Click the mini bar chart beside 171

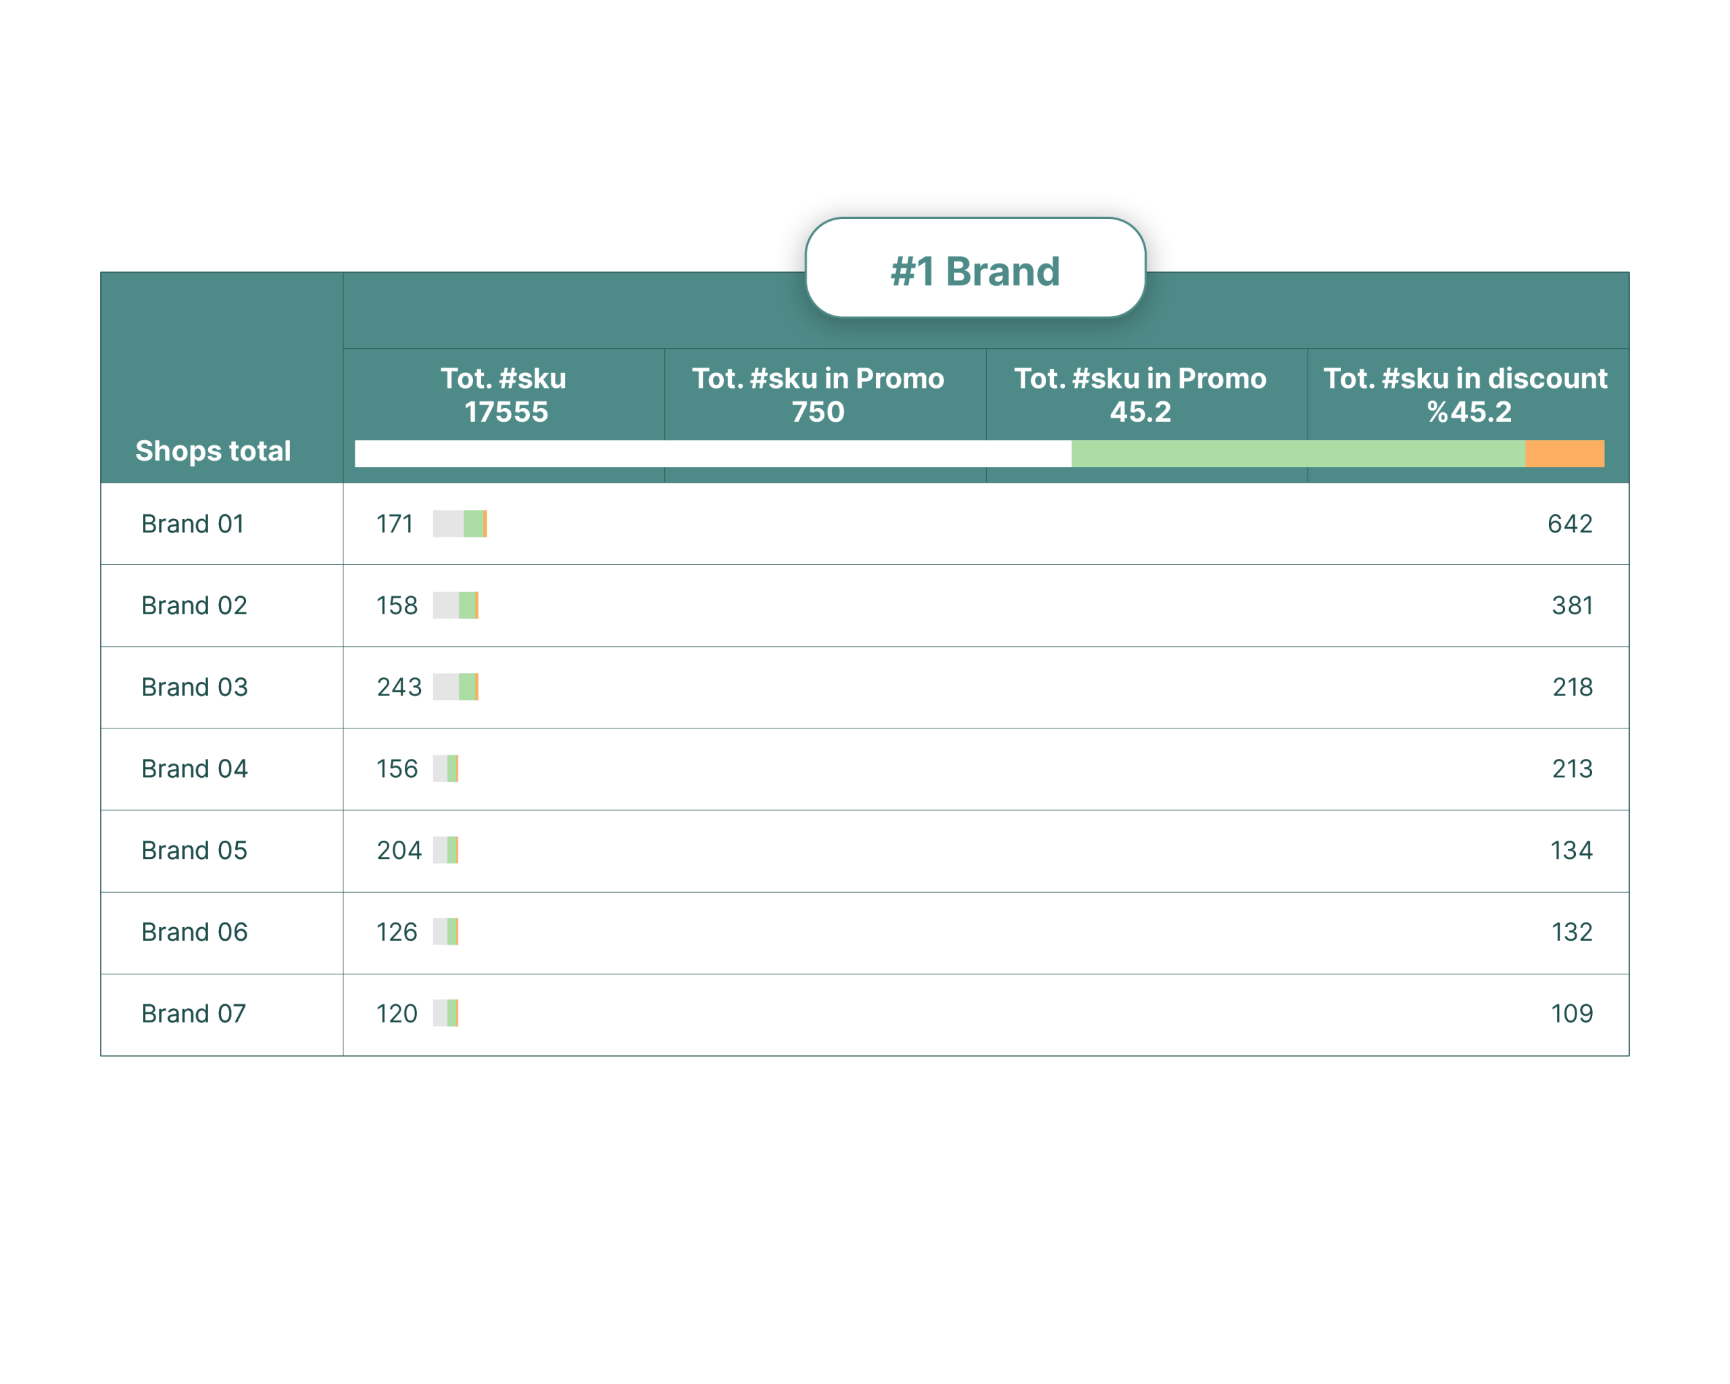click(460, 524)
